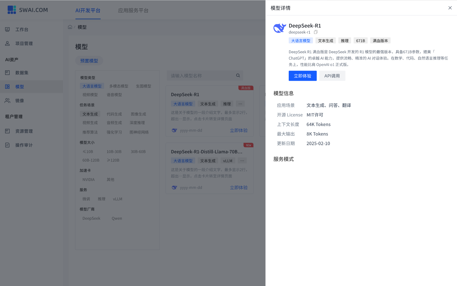The width and height of the screenshot is (457, 286).
Task: Toggle the 图像生成 task filter
Action: pyautogui.click(x=138, y=114)
